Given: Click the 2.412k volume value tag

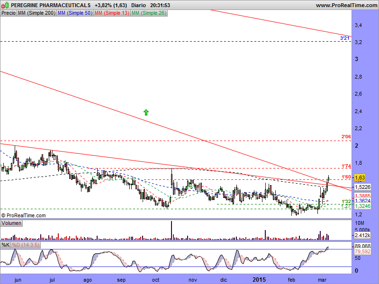Looking at the screenshot, I should (362, 235).
